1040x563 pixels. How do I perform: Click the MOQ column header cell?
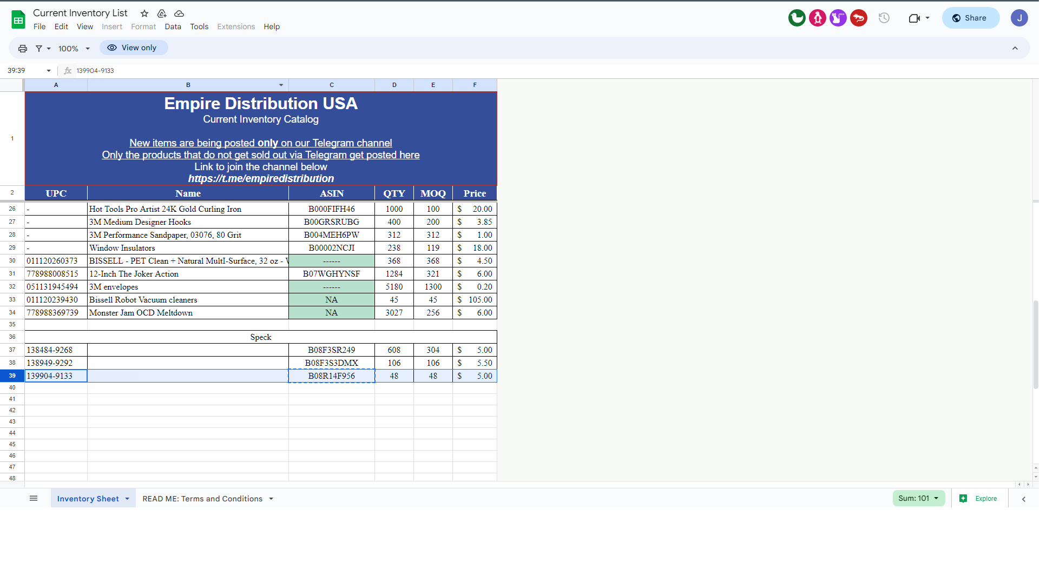click(433, 193)
